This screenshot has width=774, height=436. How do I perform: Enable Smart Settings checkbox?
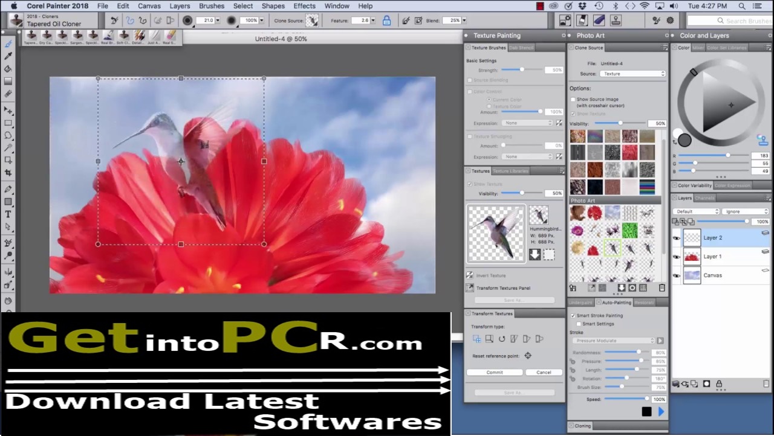tap(579, 324)
